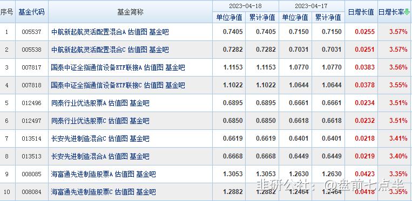
Task: Click the 2023-04-17 date header
Action: point(312,6)
